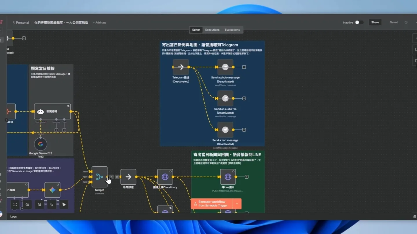Viewport: 417px width, 234px height.
Task: Add tool to 新聞編輯 agent plus button
Action: [64, 130]
